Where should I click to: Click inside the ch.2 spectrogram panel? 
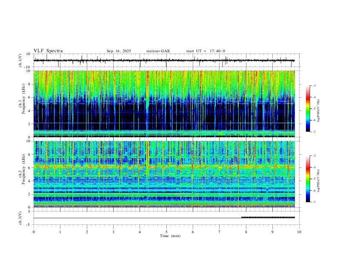(164, 174)
